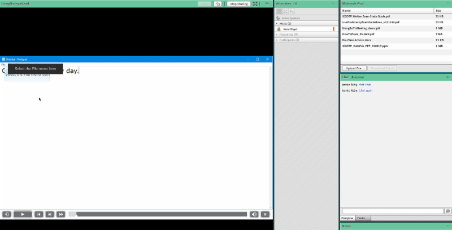452x230 pixels.
Task: Open the Materials Pod options menu
Action: click(448, 3)
